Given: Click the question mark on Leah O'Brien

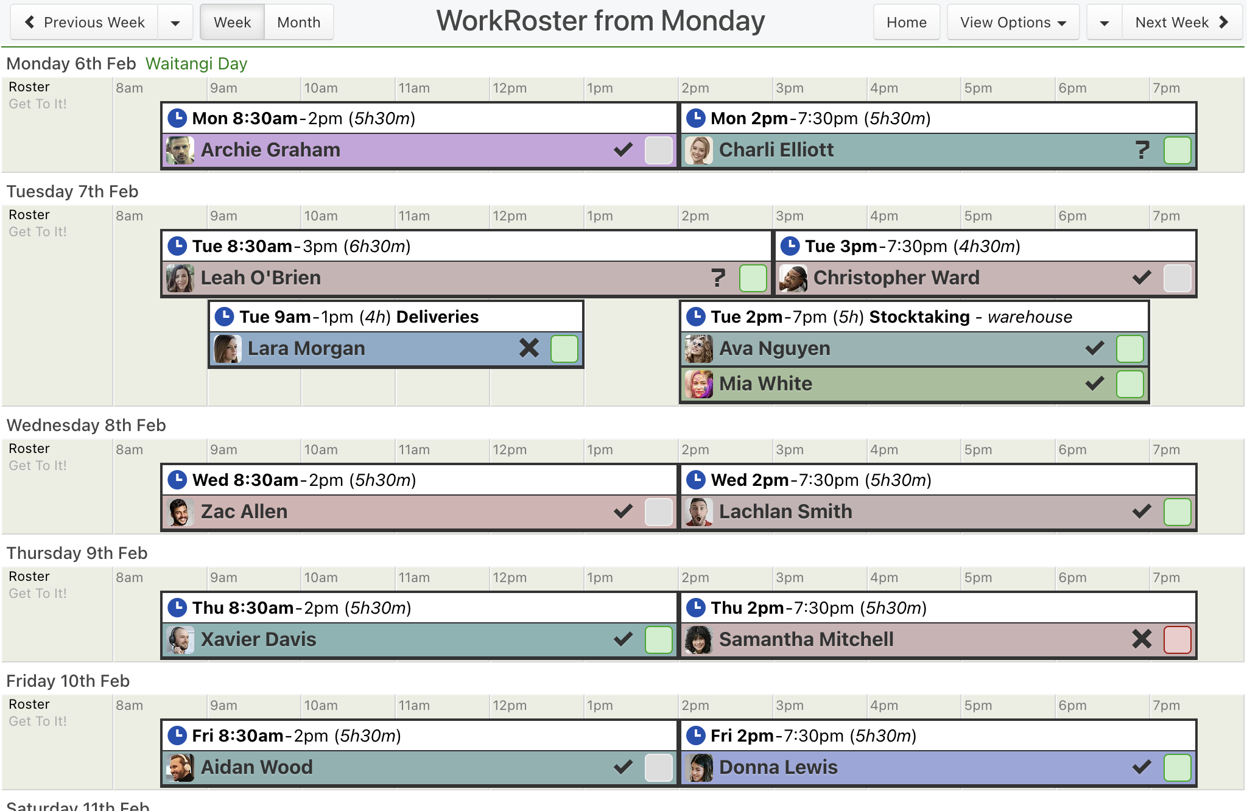Looking at the screenshot, I should tap(718, 278).
